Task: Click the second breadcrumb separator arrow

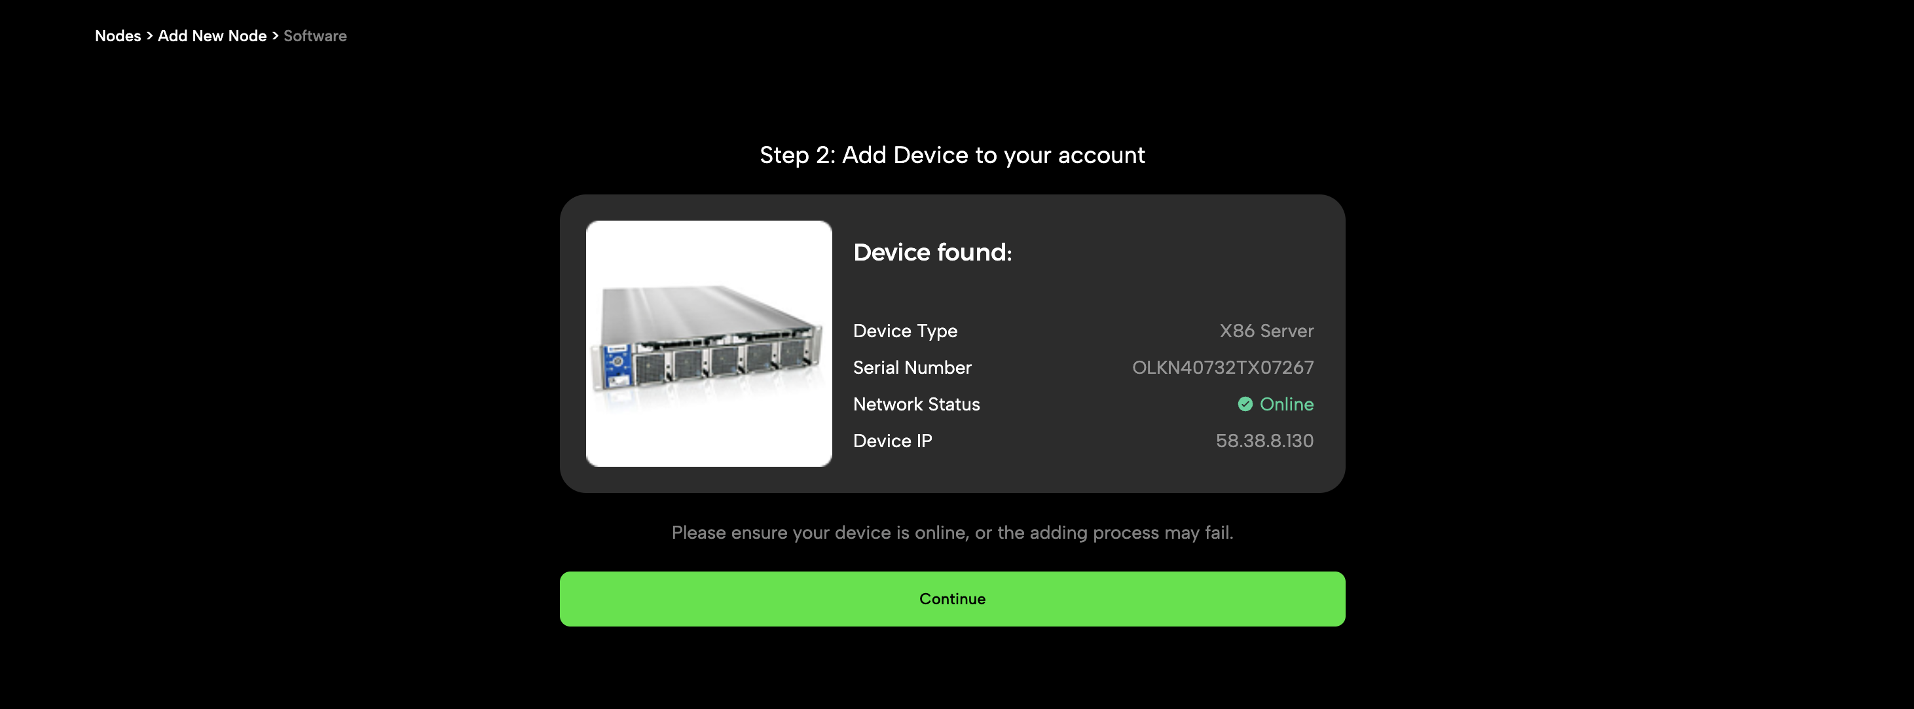Action: (275, 35)
